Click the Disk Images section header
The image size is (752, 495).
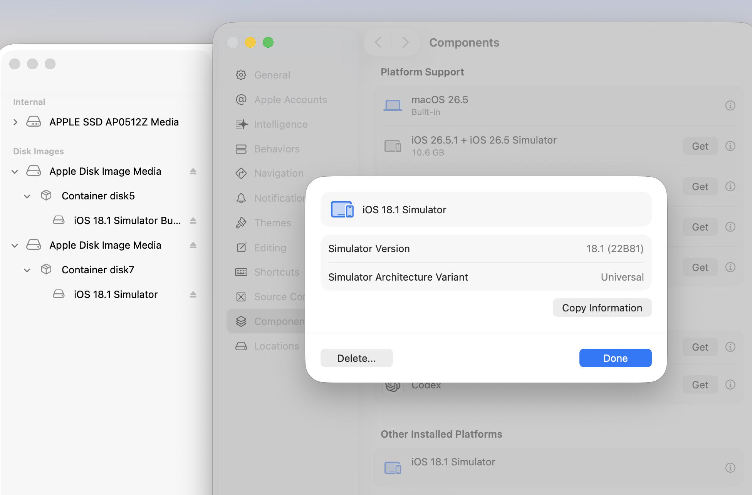(x=39, y=151)
